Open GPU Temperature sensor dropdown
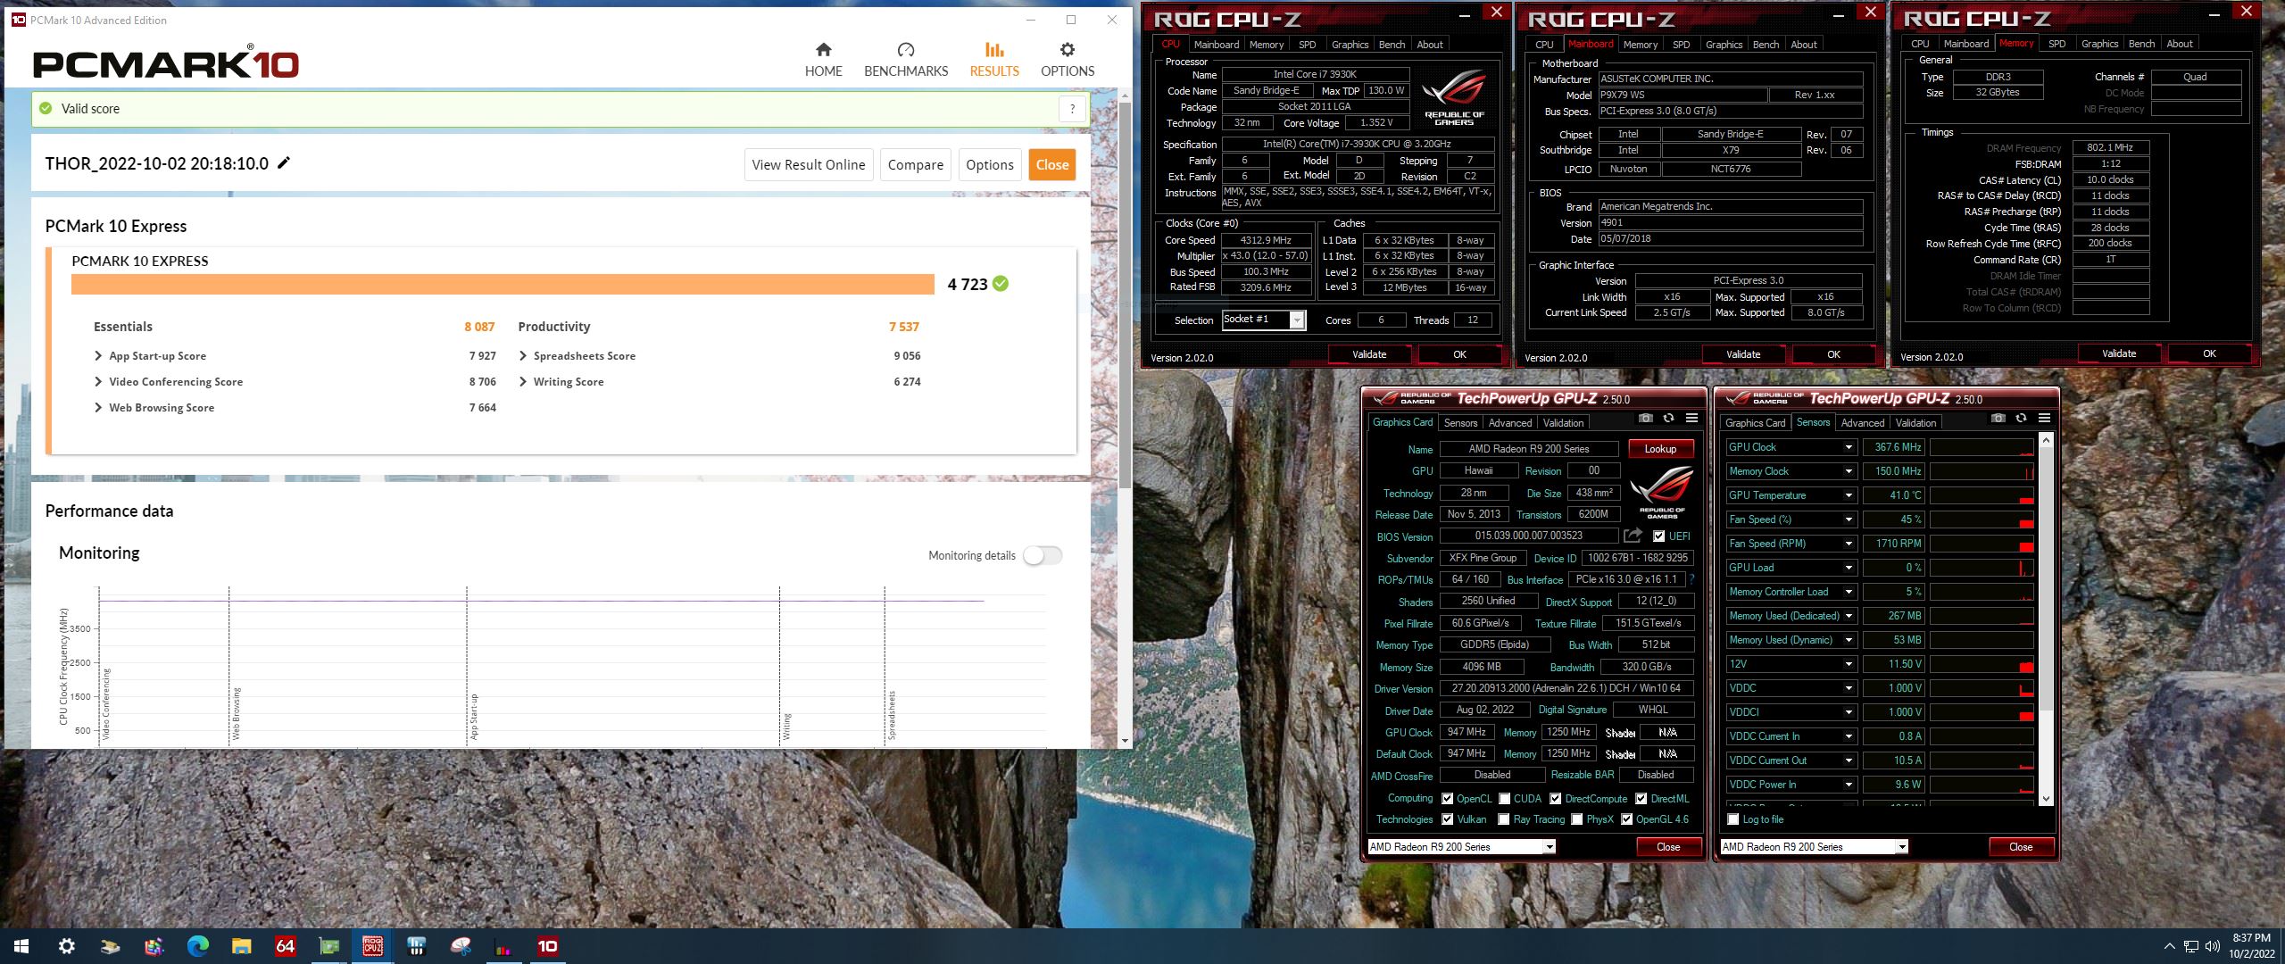The height and width of the screenshot is (964, 2285). [x=1849, y=495]
